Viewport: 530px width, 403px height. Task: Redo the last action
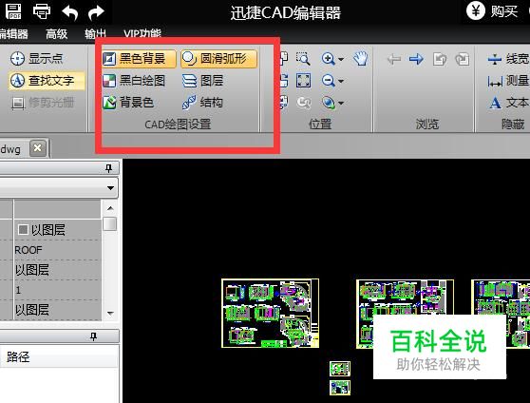click(x=96, y=12)
